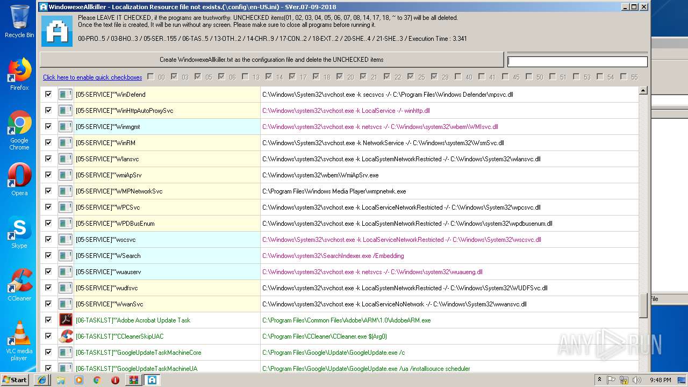Select the WMPNetworkSvc wmpnetwk.exe path text
This screenshot has height=387, width=688.
(x=334, y=191)
